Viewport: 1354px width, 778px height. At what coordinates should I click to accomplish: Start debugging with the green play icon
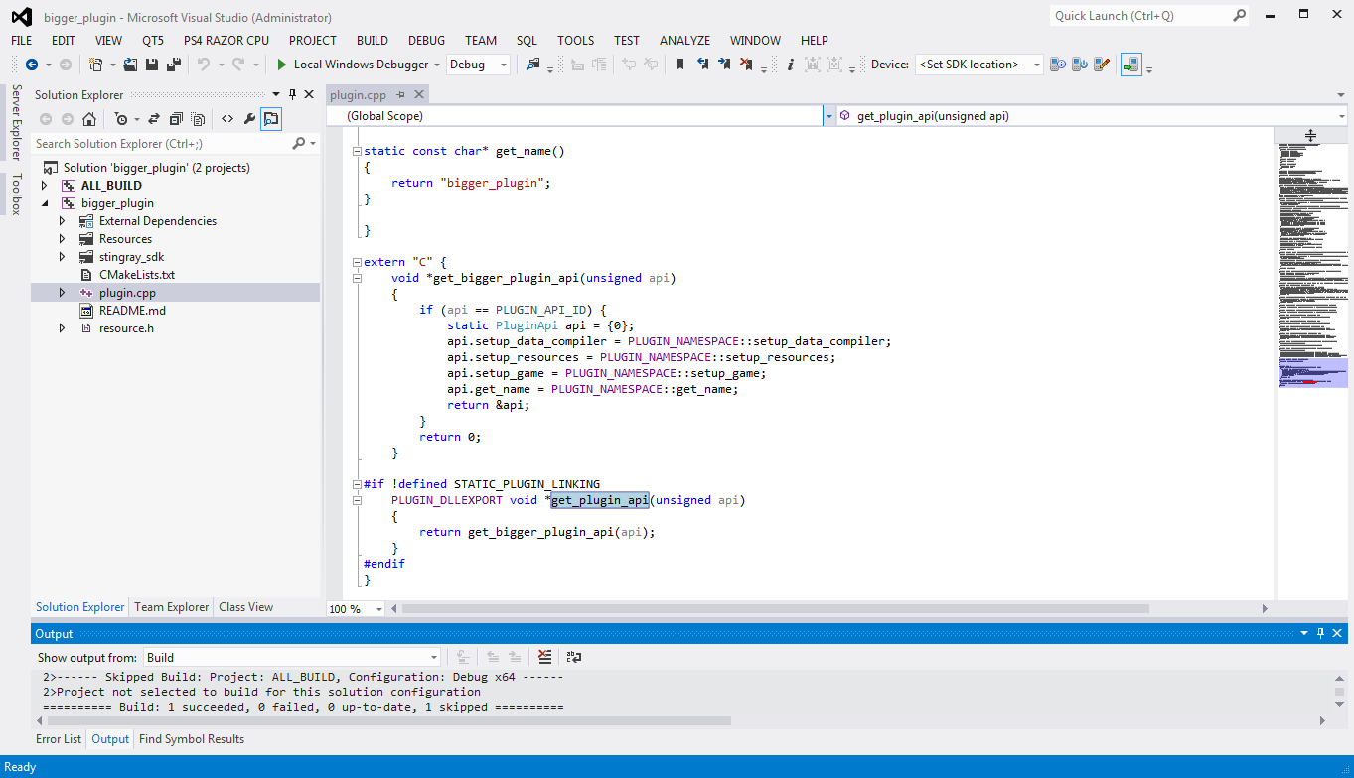point(282,65)
